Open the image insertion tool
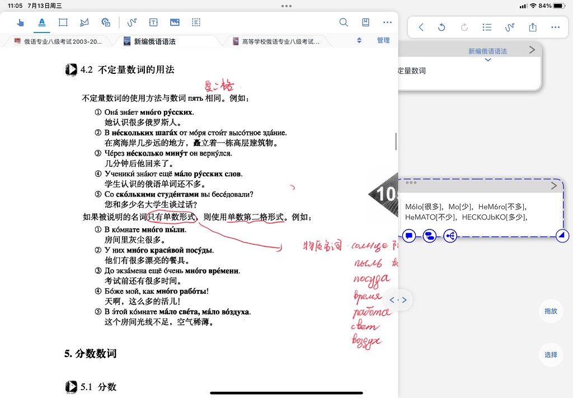Screen dimensions: 573x398 pos(174,22)
